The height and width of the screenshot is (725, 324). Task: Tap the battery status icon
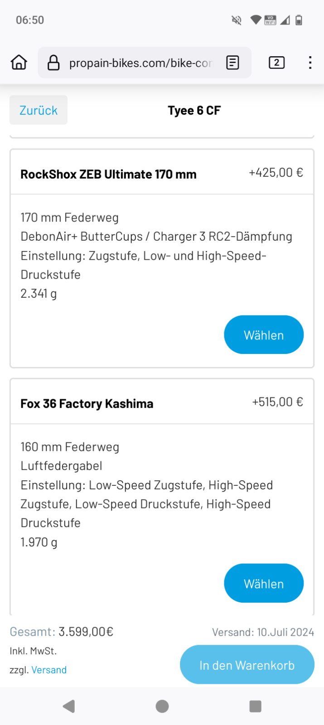click(x=299, y=20)
